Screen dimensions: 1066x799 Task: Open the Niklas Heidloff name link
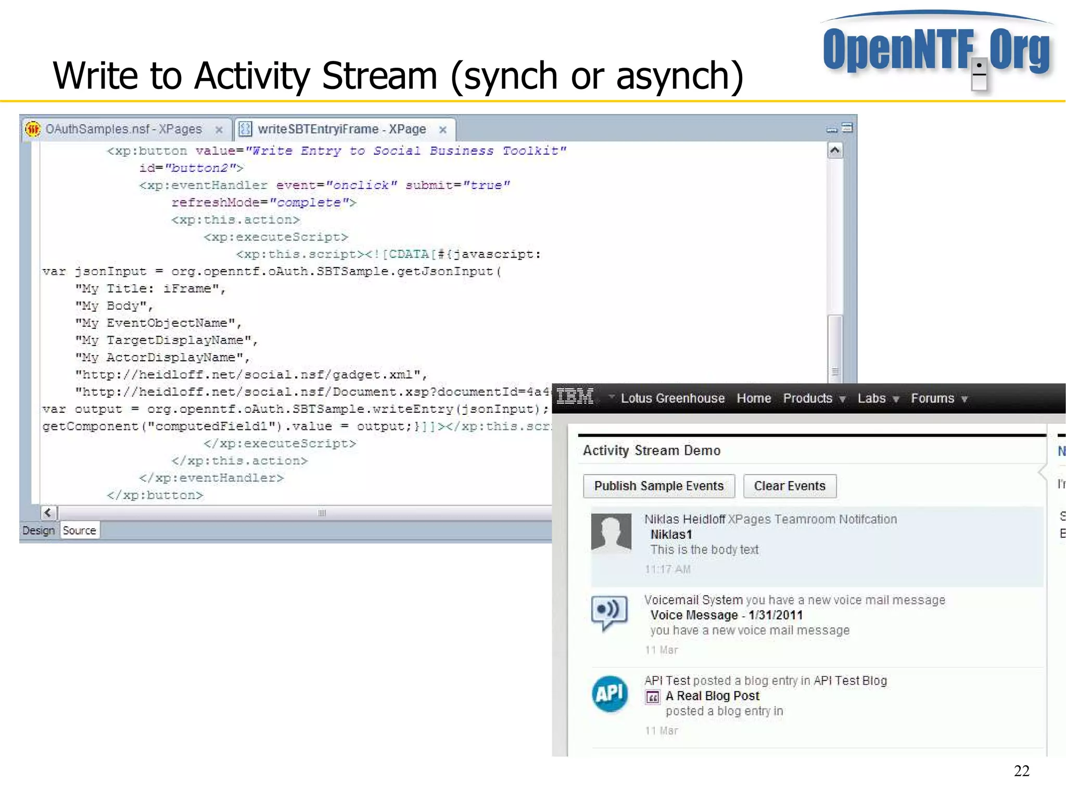[x=684, y=519]
